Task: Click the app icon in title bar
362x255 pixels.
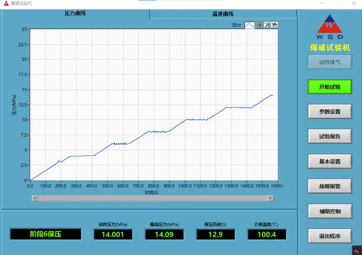Action: 6,3
